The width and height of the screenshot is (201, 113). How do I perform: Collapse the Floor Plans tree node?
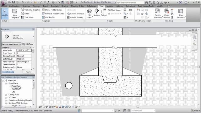click(6, 83)
